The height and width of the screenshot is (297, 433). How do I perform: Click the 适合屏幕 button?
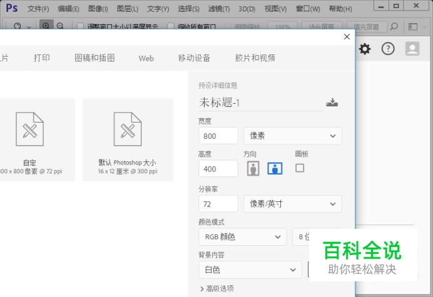[x=322, y=26]
